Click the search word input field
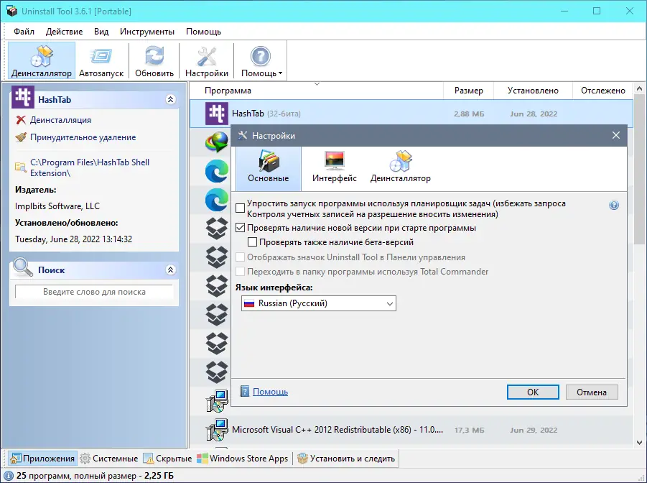This screenshot has width=647, height=483. 94,292
